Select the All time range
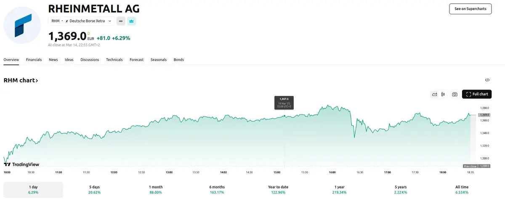 click(x=462, y=190)
